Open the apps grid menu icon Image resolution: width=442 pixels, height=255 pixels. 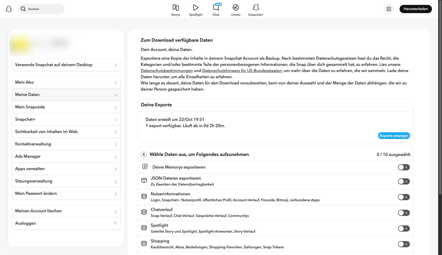388,9
